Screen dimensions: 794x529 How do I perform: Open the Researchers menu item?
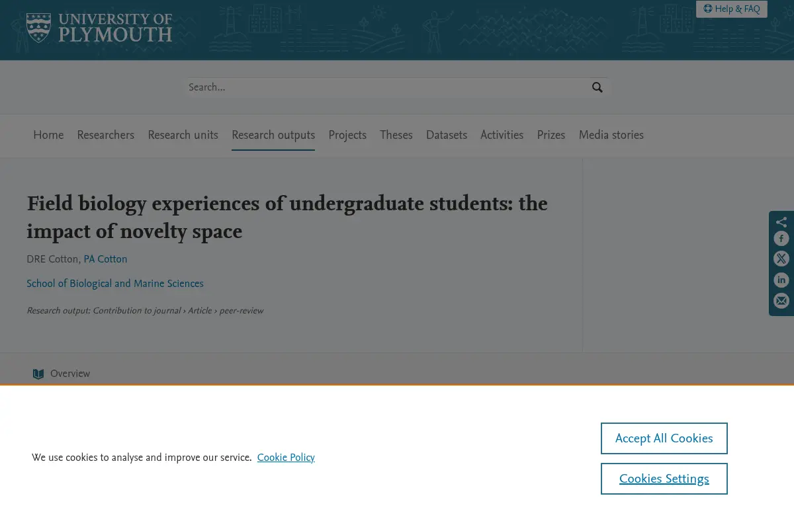click(106, 135)
